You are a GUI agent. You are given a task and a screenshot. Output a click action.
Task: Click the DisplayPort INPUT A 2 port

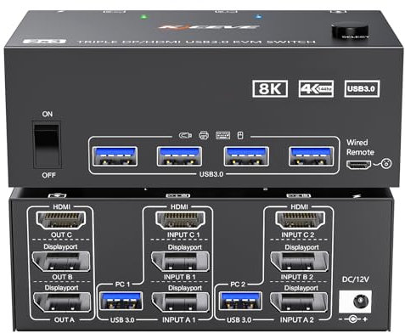[299, 302]
